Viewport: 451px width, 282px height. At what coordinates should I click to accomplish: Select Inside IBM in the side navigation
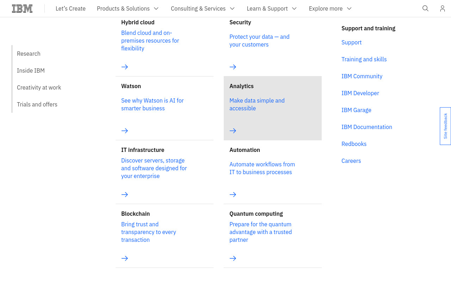pos(31,70)
